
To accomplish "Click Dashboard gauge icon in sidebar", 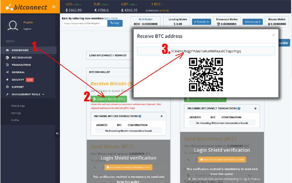I will (x=8, y=50).
